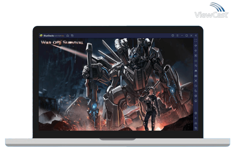Open BlueStacks settings gear in sidebar
The height and width of the screenshot is (160, 233).
coord(196,113)
